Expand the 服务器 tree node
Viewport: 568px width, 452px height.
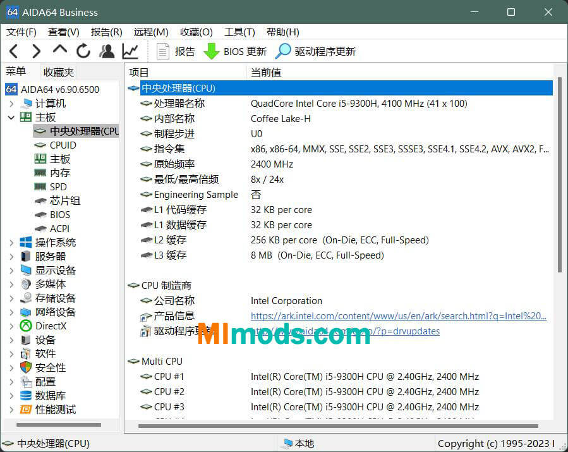click(11, 257)
